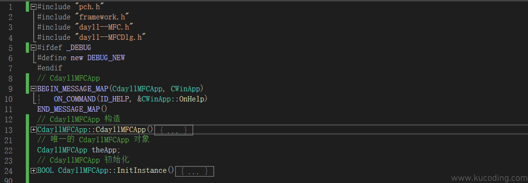The image size is (528, 183).
Task: Click the "day11--MFCDlg.h" include string
Action: point(110,37)
